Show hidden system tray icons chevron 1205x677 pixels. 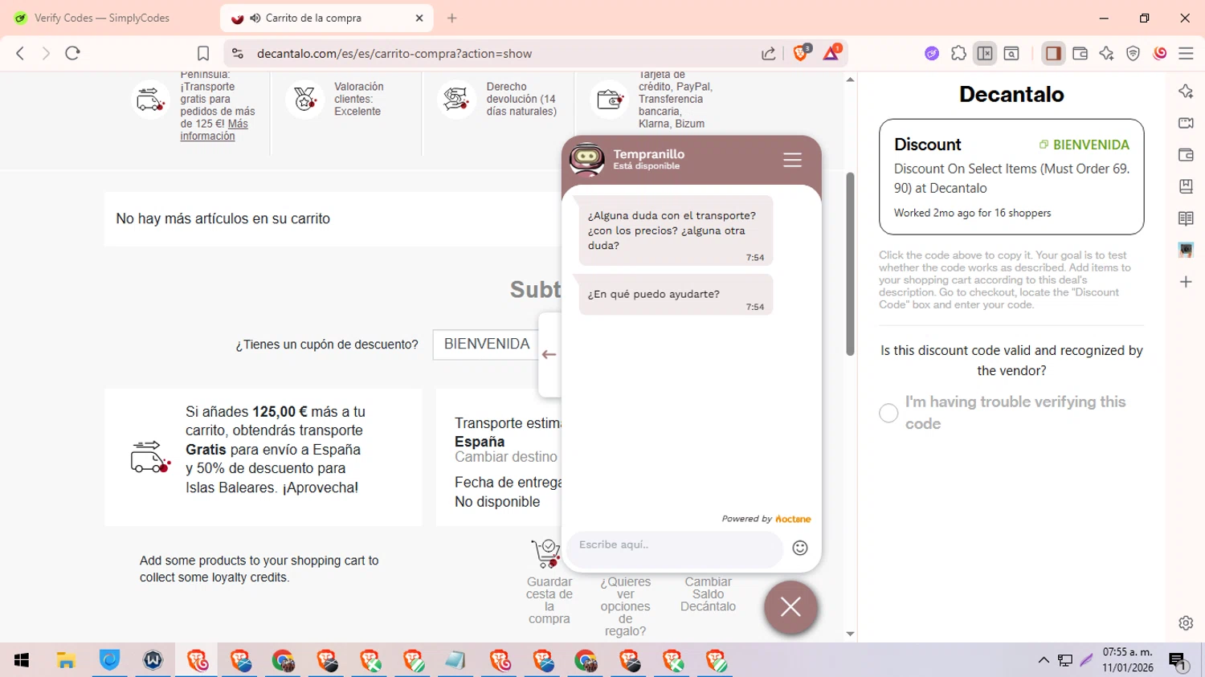coord(1044,660)
